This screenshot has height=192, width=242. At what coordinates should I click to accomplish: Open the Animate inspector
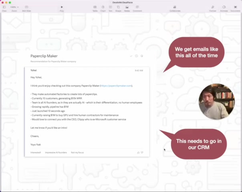[224, 8]
